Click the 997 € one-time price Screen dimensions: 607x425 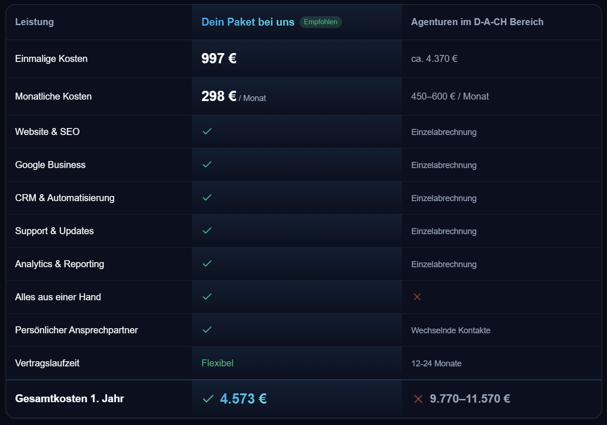pos(218,59)
